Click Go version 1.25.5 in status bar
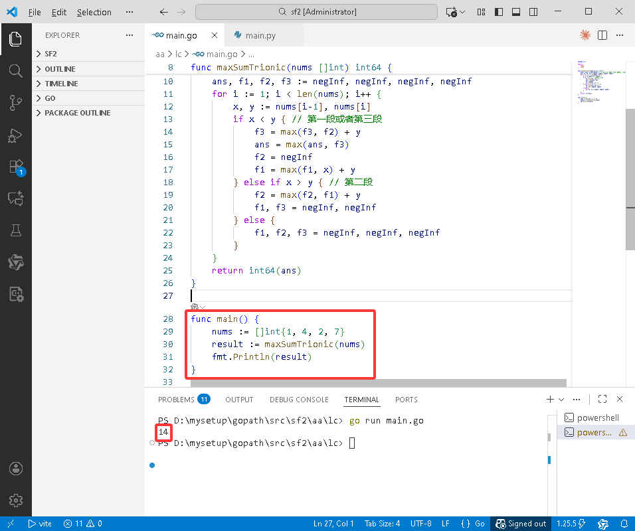The height and width of the screenshot is (531, 635). tap(571, 524)
